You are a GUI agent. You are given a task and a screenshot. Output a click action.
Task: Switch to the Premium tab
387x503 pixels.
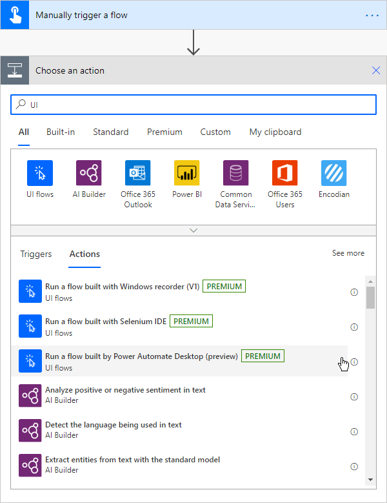point(164,132)
